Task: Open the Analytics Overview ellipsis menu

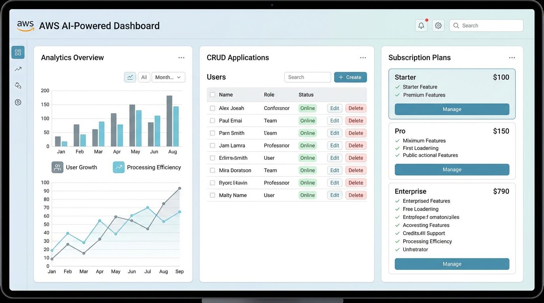Action: pos(181,57)
